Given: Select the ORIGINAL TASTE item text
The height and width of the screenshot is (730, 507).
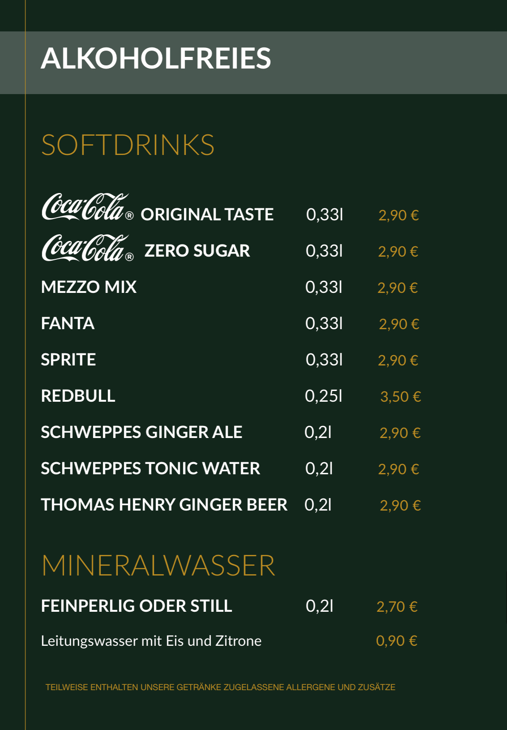Looking at the screenshot, I should coord(207,215).
